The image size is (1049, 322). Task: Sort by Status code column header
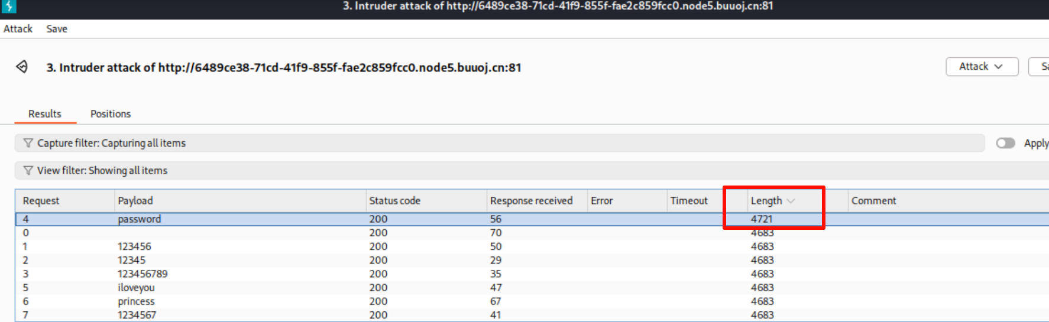(394, 201)
